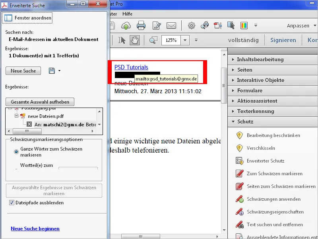Switch to the Signieren pane

[x=283, y=40]
